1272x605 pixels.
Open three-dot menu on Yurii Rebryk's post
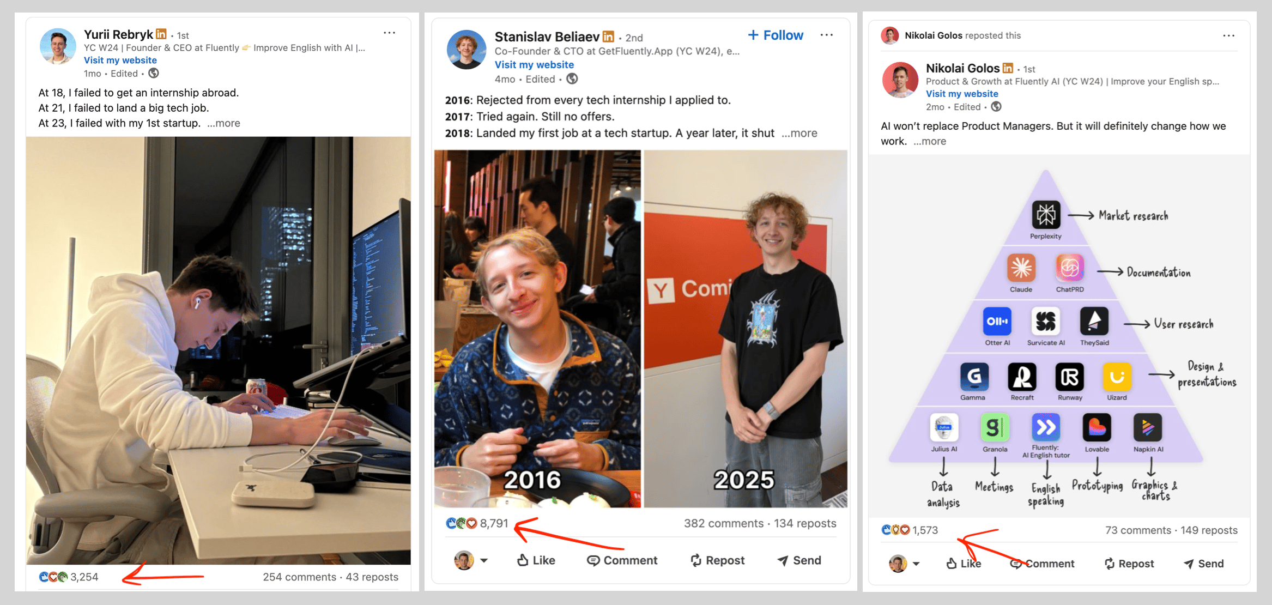click(x=389, y=33)
